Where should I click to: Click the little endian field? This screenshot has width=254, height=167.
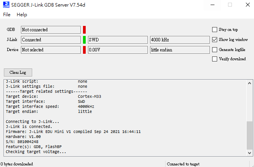[x=180, y=50]
